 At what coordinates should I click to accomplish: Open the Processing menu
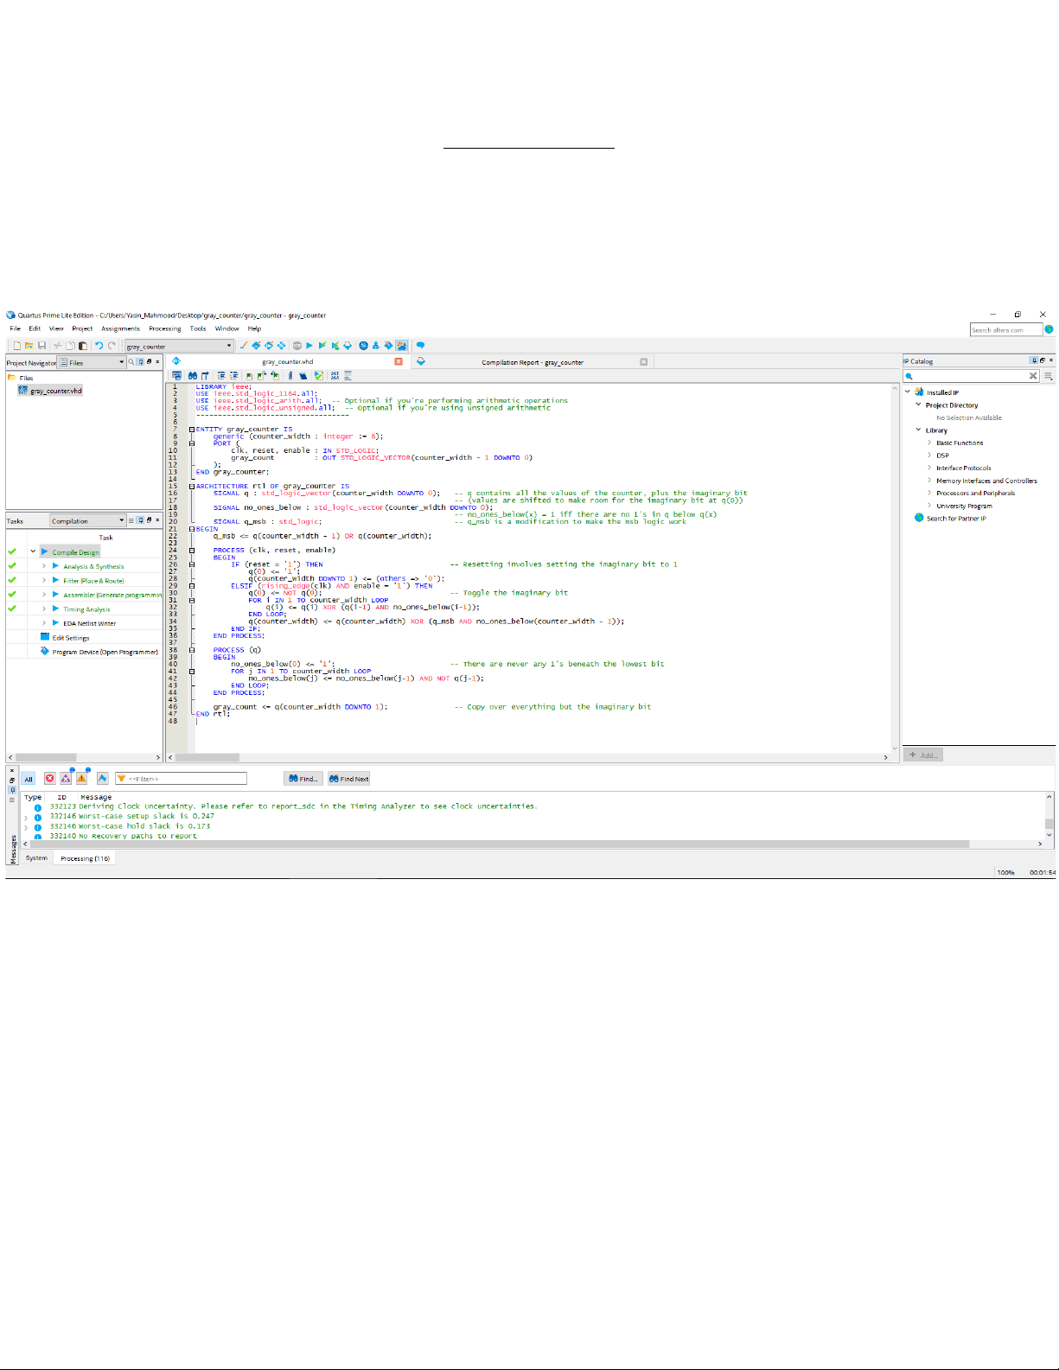[x=165, y=328]
